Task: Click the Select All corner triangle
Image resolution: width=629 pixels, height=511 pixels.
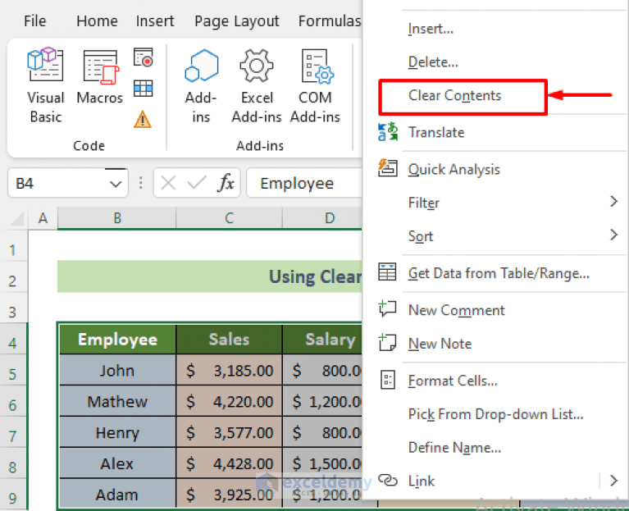Action: [17, 219]
